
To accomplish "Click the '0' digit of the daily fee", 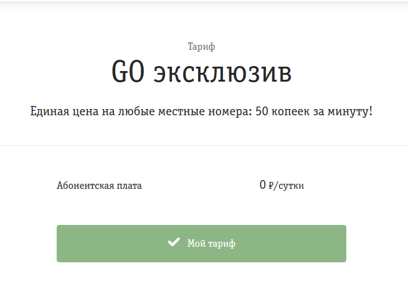I will pyautogui.click(x=262, y=185).
